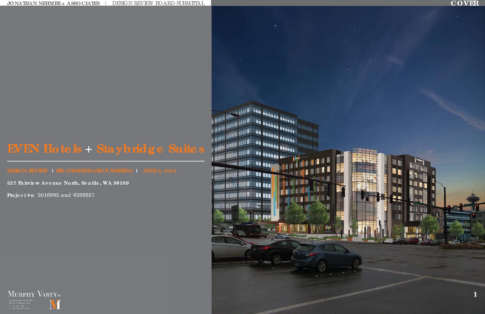The height and width of the screenshot is (314, 485).
Task: Select the "DESIGN REVIEW BOARD SUBMITTAL" header text
Action: (x=158, y=3)
